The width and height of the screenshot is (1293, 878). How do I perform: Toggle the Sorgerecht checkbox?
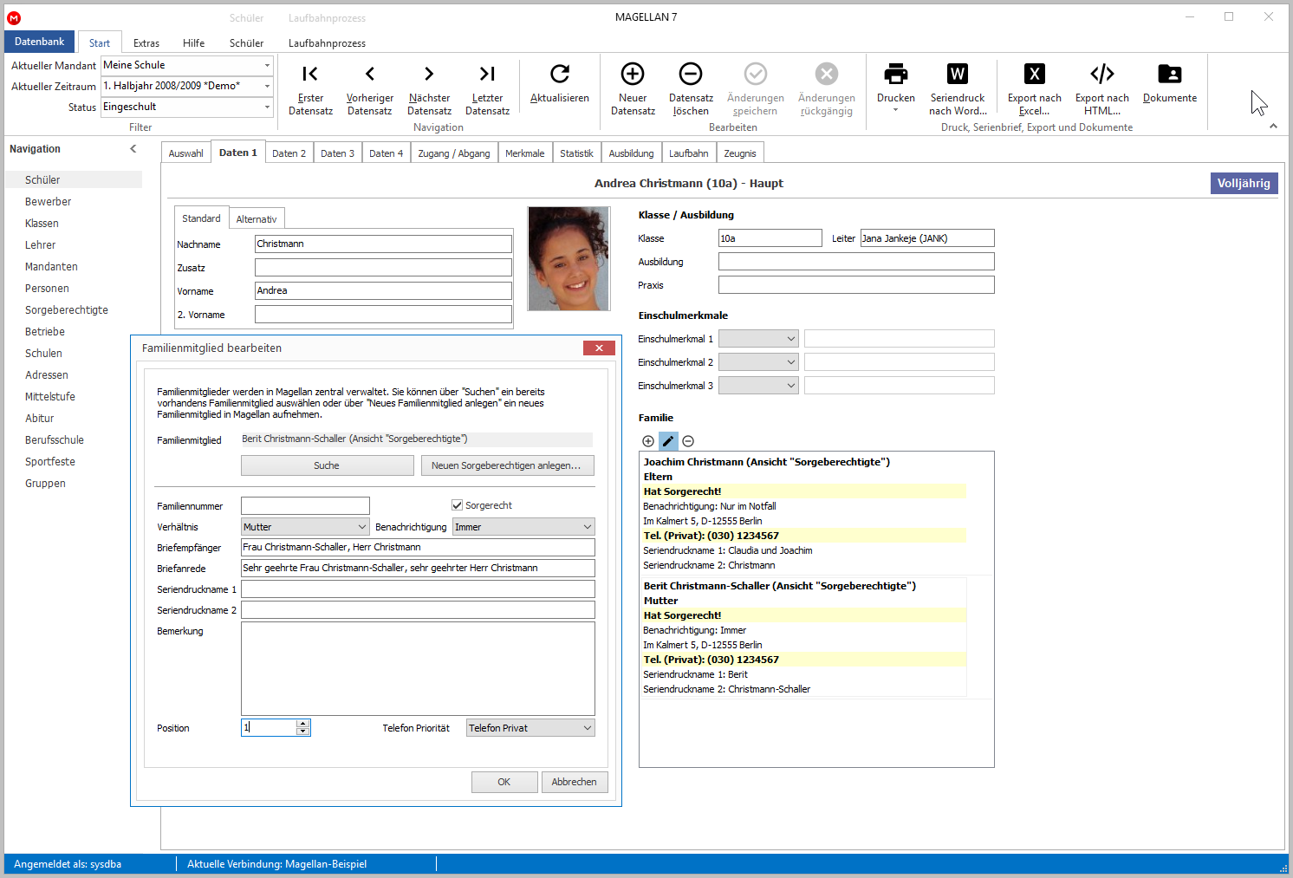[x=457, y=505]
